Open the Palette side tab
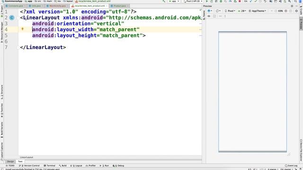The width and height of the screenshot is (303, 170). pos(204,15)
